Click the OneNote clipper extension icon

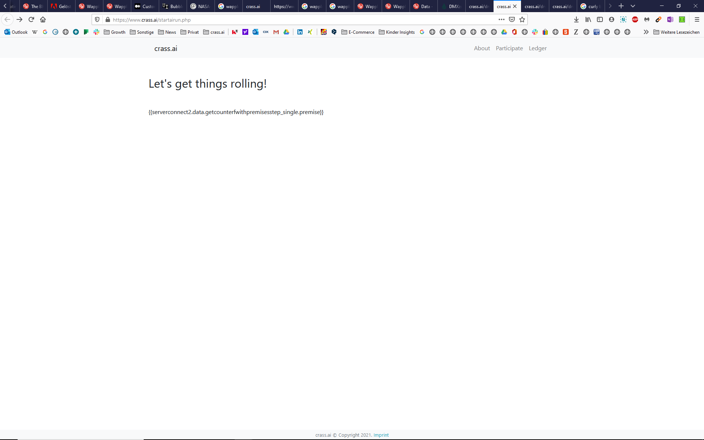click(x=670, y=19)
